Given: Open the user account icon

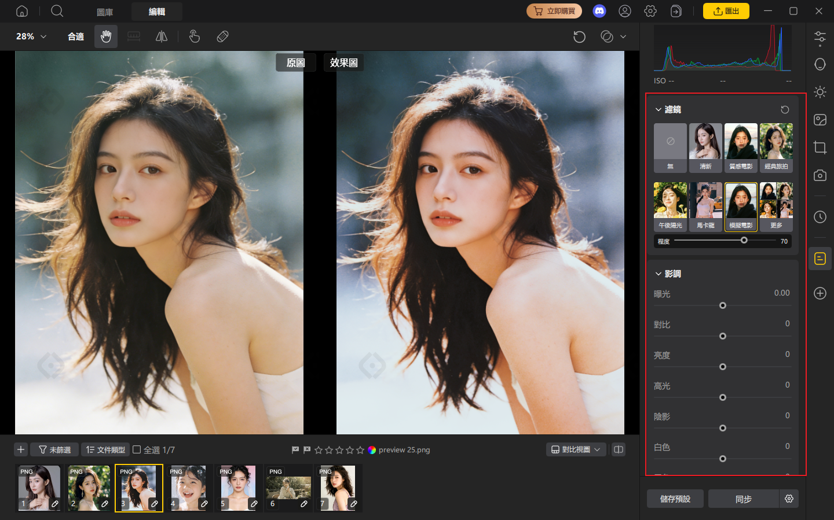Looking at the screenshot, I should pos(625,11).
